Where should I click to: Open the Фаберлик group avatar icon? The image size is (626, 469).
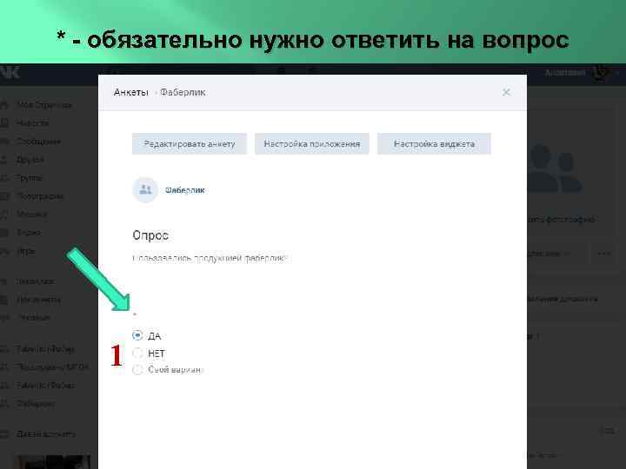(x=145, y=190)
